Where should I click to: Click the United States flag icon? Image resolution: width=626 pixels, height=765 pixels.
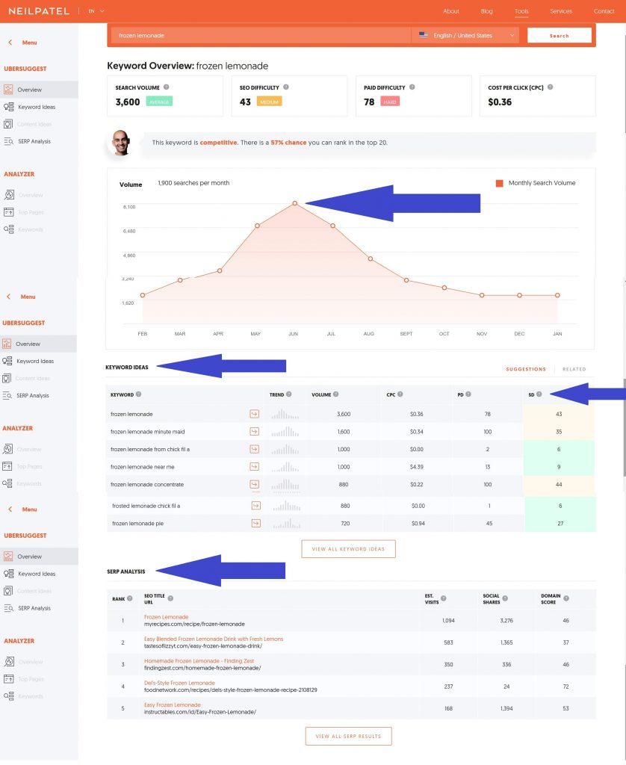423,35
